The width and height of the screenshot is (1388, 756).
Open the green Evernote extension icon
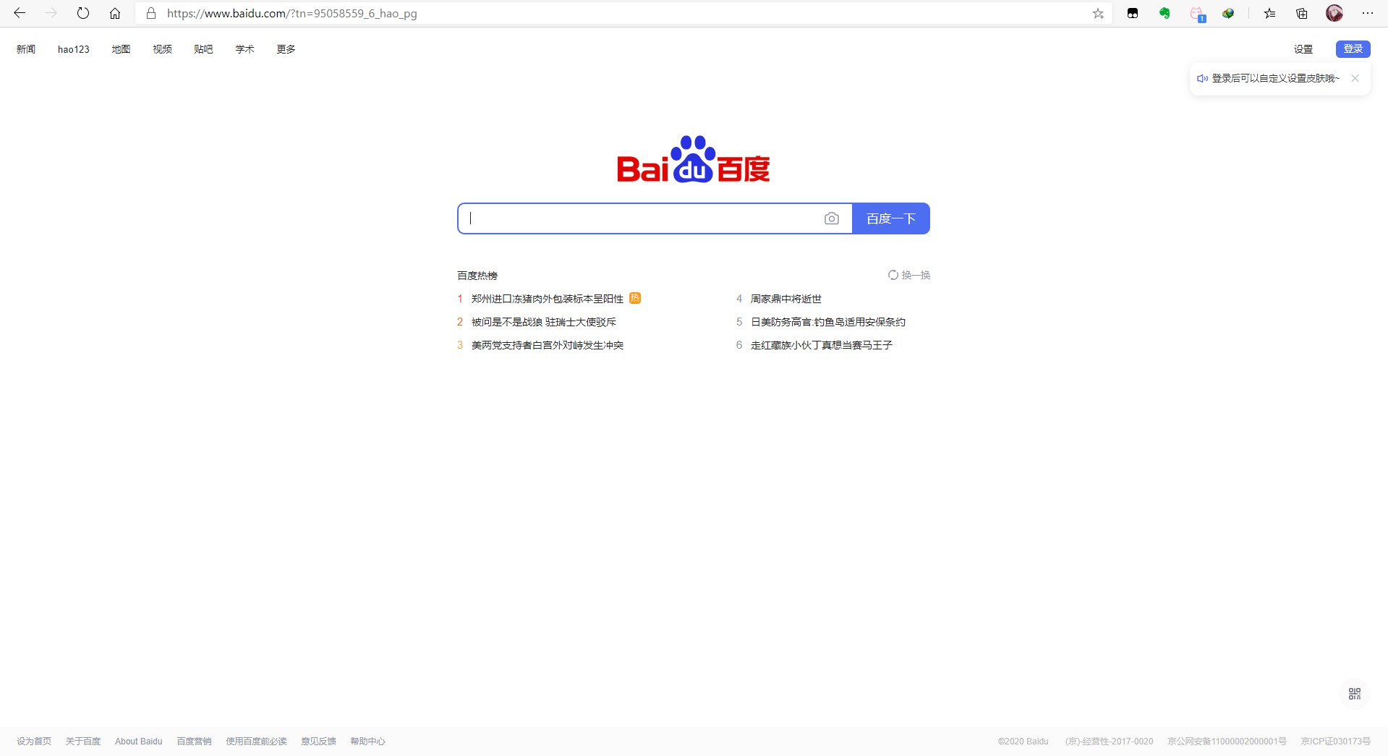[1165, 13]
